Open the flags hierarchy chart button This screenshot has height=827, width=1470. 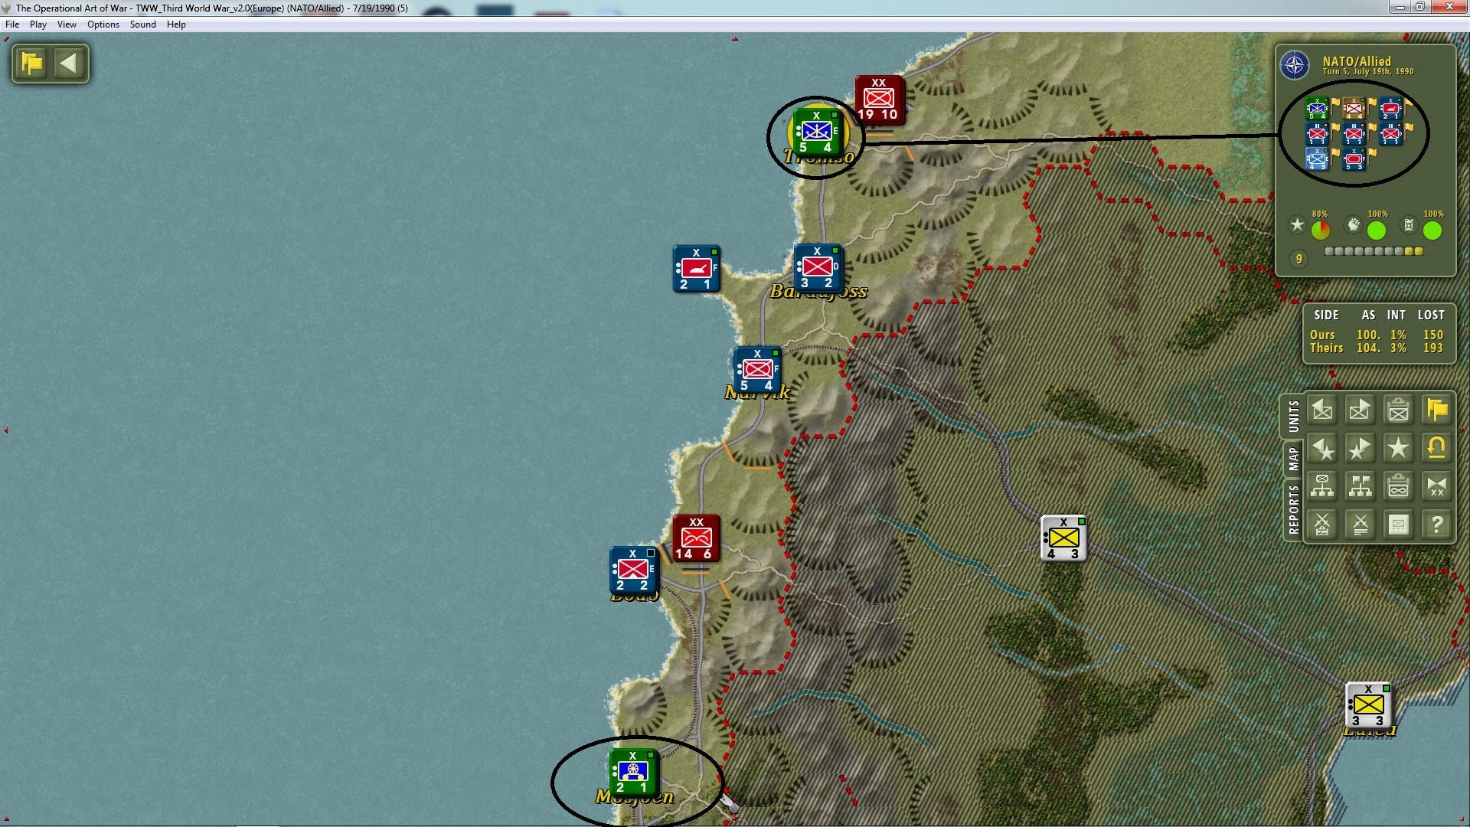click(1361, 487)
